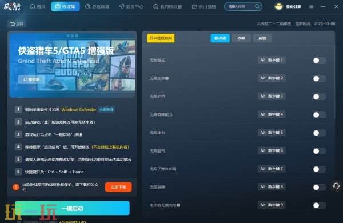The image size is (343, 223).
Task: Toggle the Alt 数字键 2 cheat switch
Action: (319, 78)
